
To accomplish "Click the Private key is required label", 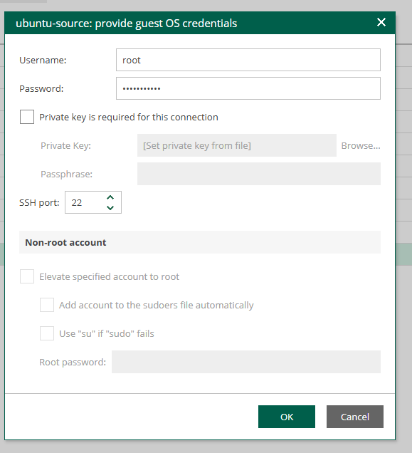I will pyautogui.click(x=129, y=117).
